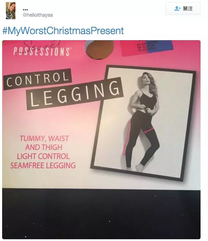Click the LEGGING label in the photo

pyautogui.click(x=75, y=93)
